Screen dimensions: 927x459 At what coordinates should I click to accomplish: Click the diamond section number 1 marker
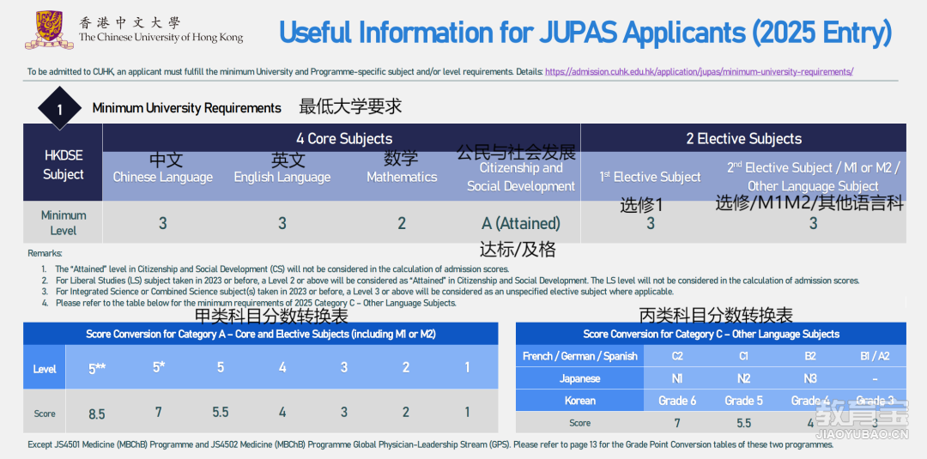pyautogui.click(x=60, y=109)
